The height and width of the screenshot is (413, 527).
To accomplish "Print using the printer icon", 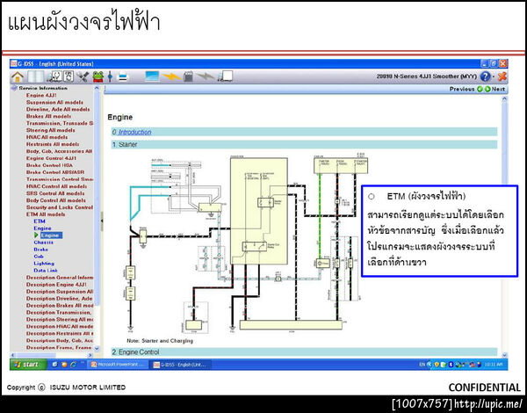I will (x=123, y=77).
